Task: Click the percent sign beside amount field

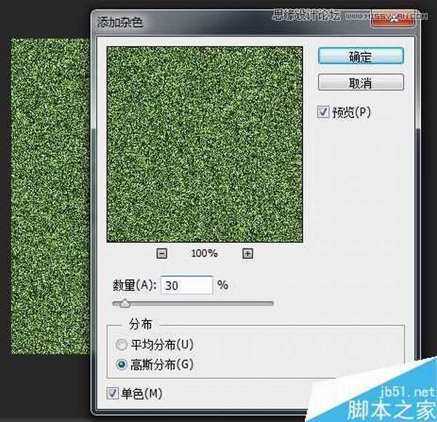Action: pyautogui.click(x=223, y=285)
